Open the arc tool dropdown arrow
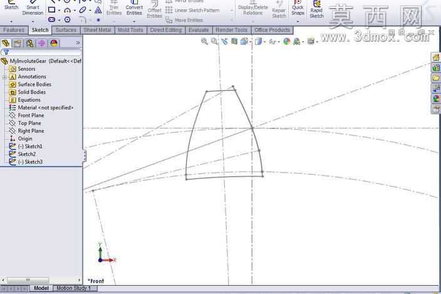This screenshot has width=441, height=294. click(x=75, y=11)
